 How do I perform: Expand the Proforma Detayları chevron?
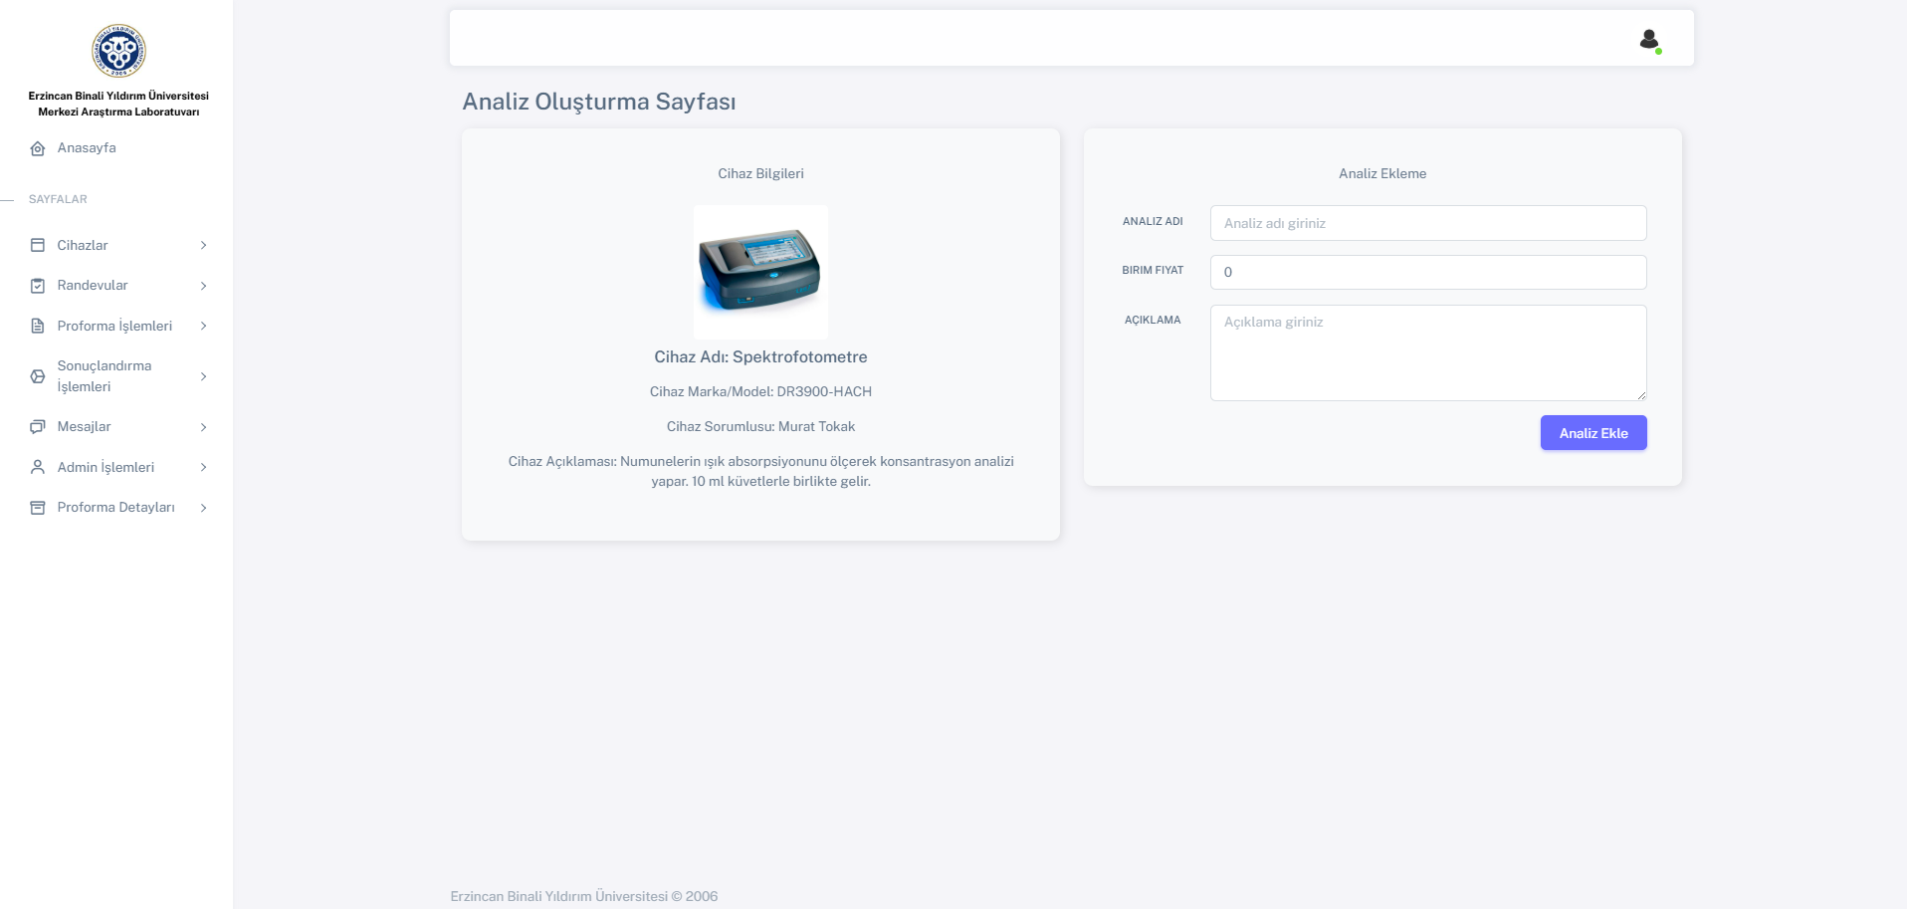(x=203, y=508)
